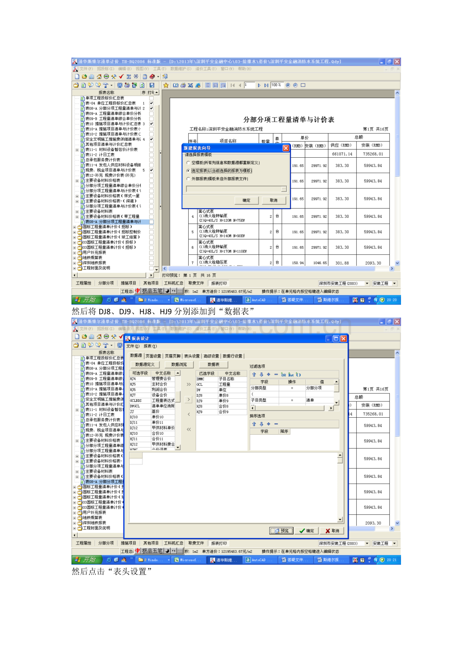Click 确定 in the 新建报表向导 dialog
The width and height of the screenshot is (473, 669).
[x=246, y=200]
